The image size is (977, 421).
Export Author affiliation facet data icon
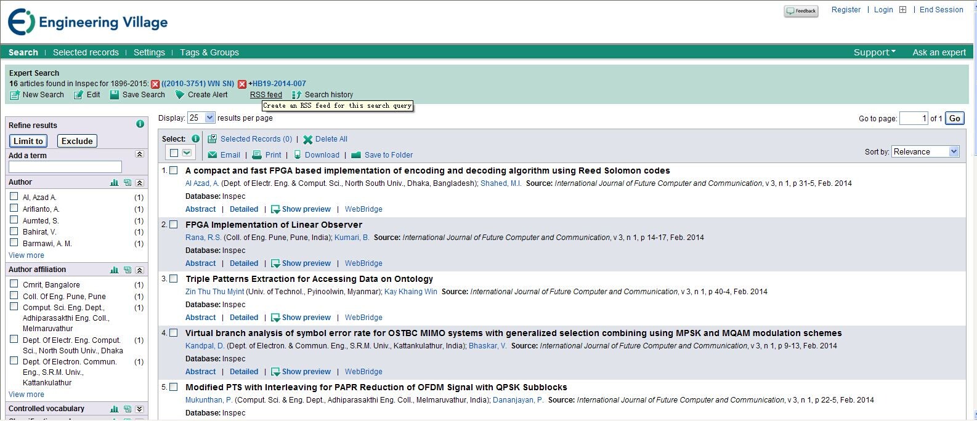click(x=128, y=270)
